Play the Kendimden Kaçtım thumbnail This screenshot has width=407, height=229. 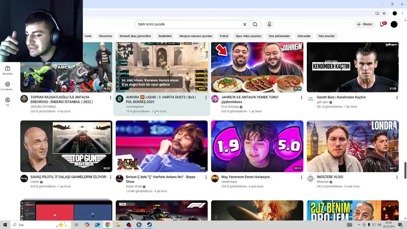click(353, 67)
